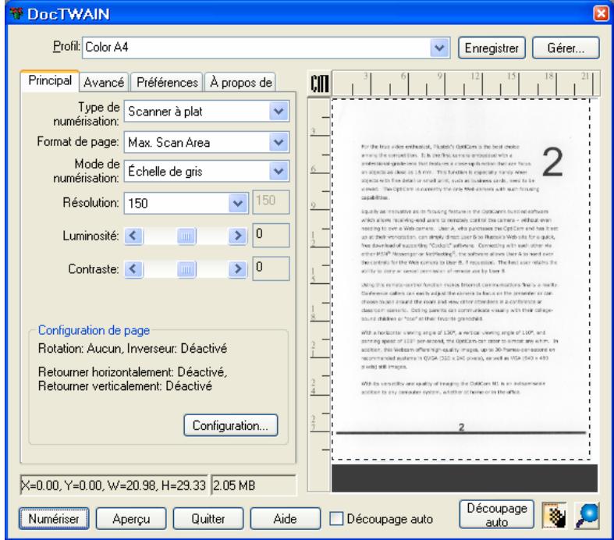Expand the Type de numérisation dropdown
Viewport: 614px width, 540px height.
(x=279, y=112)
